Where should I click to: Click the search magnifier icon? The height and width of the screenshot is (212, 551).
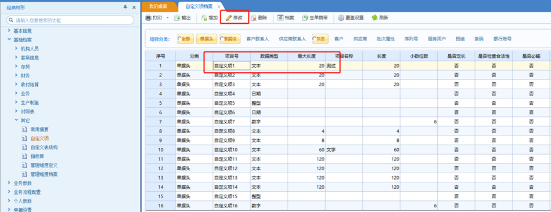point(11,20)
